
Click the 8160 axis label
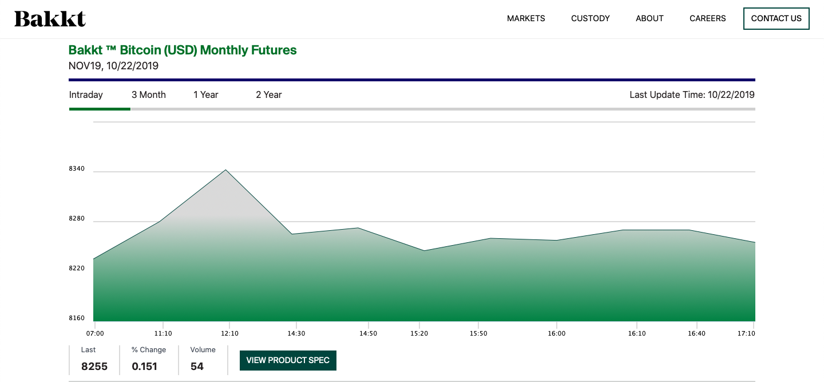click(x=77, y=318)
